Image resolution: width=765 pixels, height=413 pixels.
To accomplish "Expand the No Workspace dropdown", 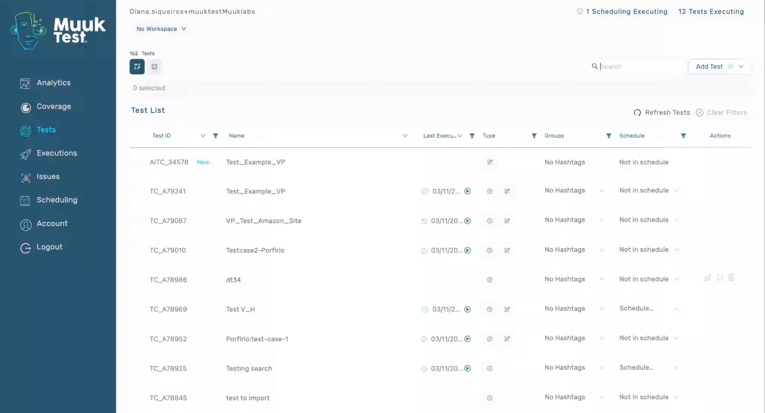I will (161, 29).
